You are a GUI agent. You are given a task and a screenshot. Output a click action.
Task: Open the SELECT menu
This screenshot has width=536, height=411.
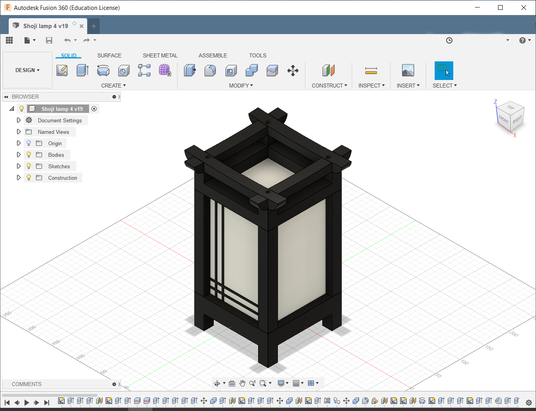point(445,86)
